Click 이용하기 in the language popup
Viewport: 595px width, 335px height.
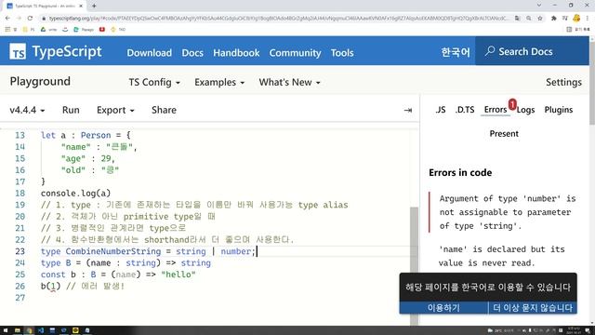pyautogui.click(x=443, y=308)
